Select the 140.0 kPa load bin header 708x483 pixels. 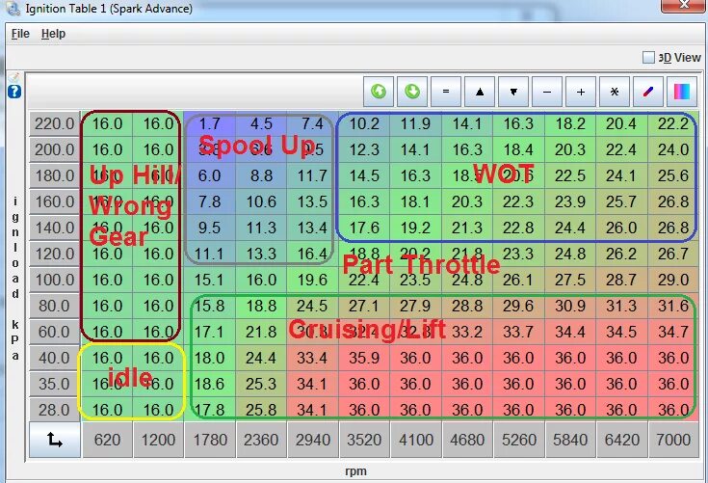click(x=54, y=228)
